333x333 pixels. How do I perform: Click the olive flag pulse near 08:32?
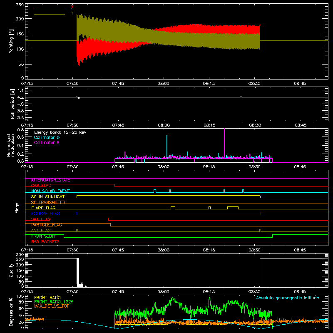pos(260,230)
